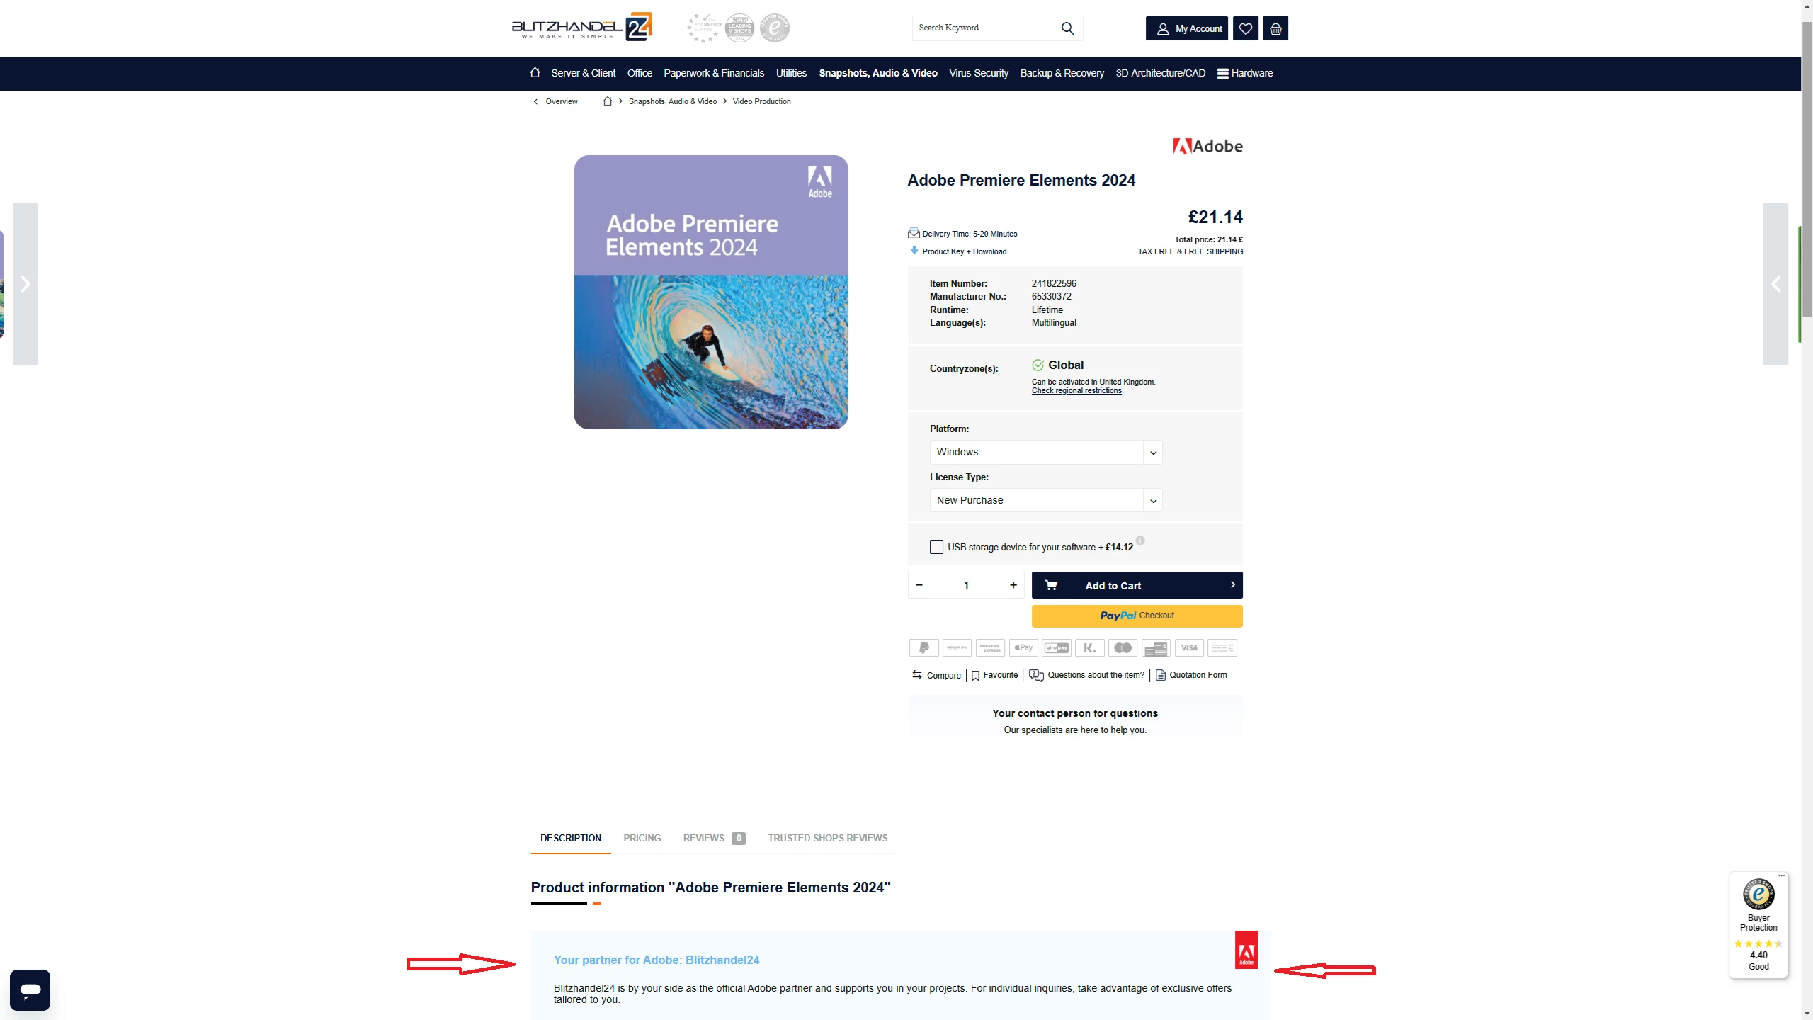Go to the home icon in navigation bar

coord(535,72)
